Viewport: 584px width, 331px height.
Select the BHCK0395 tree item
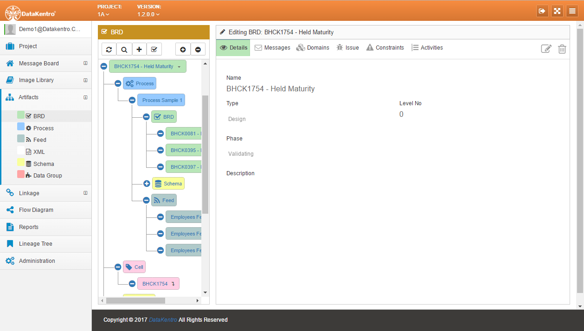point(184,150)
